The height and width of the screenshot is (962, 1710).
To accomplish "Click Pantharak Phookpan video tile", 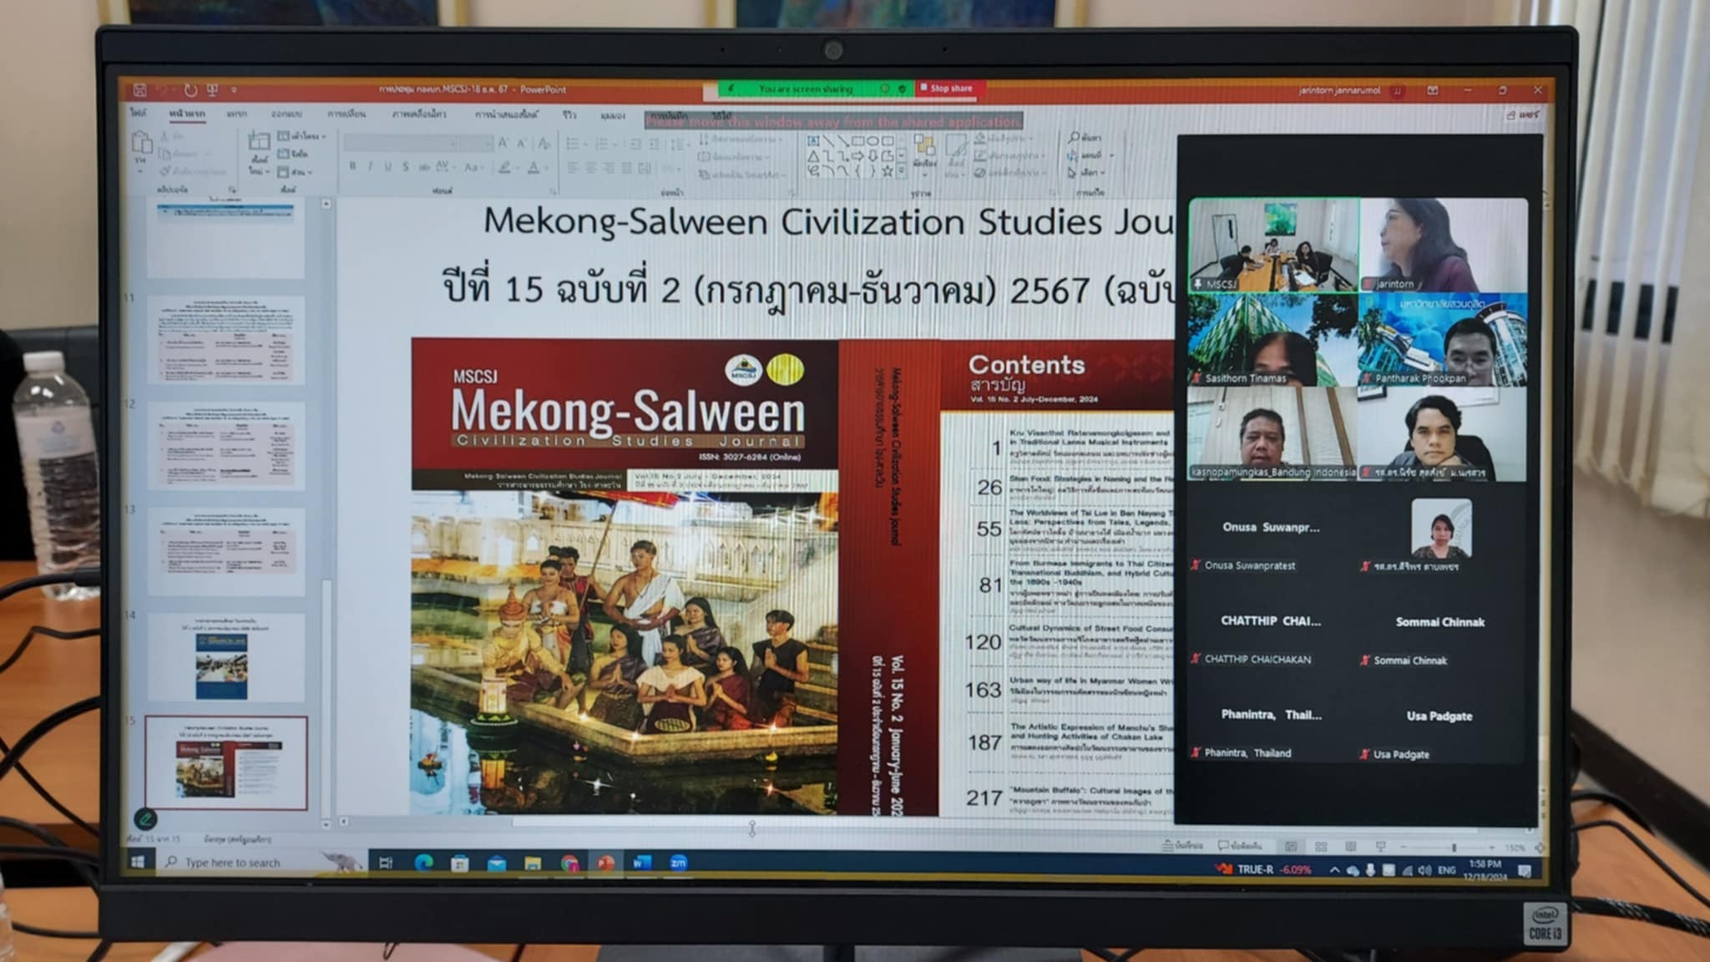I will pyautogui.click(x=1443, y=340).
